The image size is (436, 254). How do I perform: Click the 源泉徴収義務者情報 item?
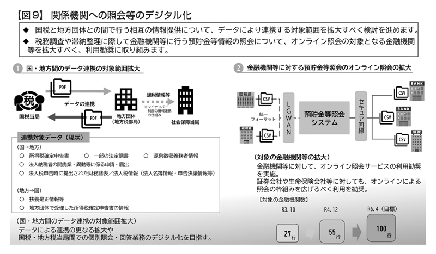175,156
